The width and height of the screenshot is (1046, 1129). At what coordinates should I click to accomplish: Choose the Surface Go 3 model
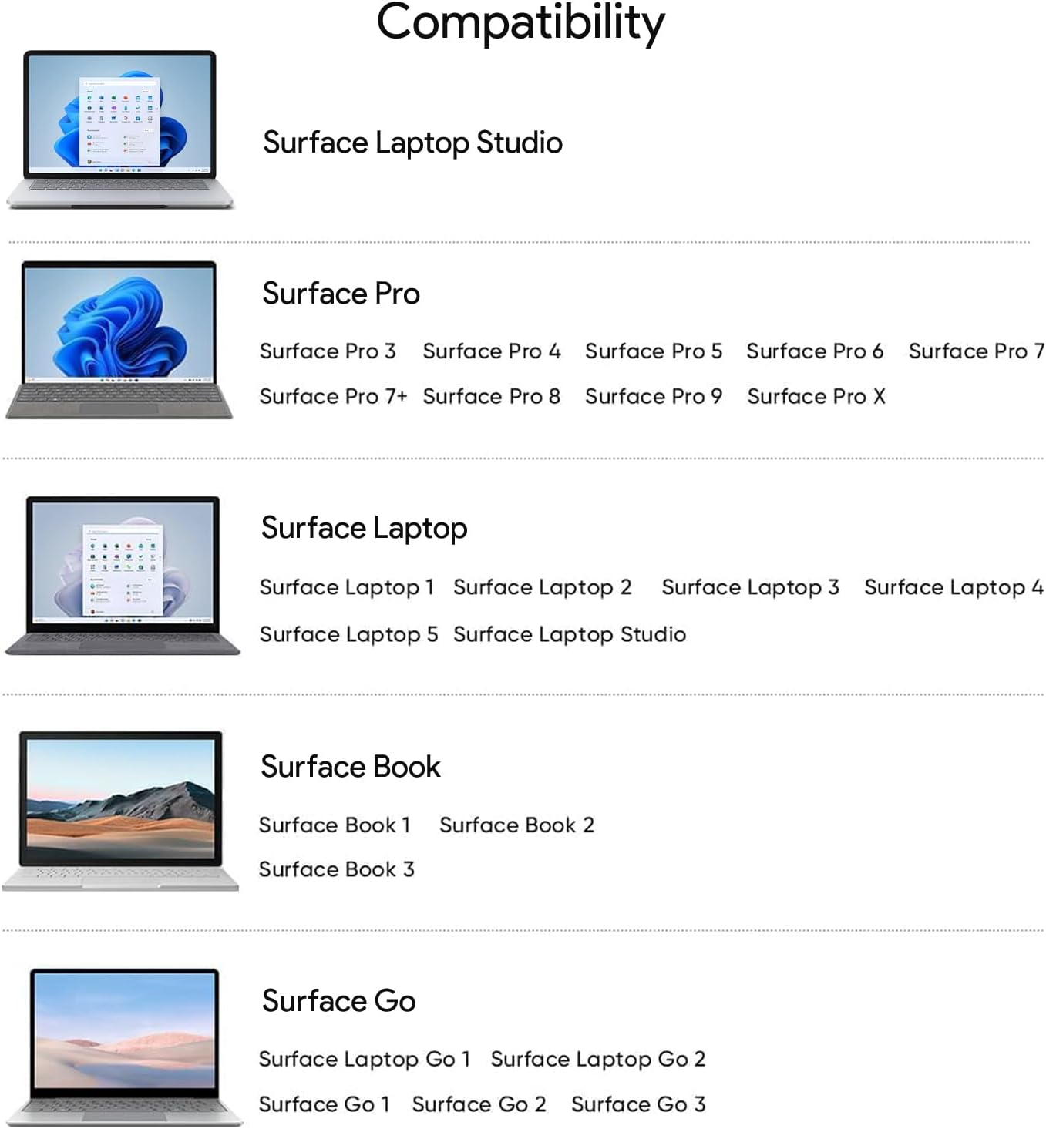click(638, 1105)
